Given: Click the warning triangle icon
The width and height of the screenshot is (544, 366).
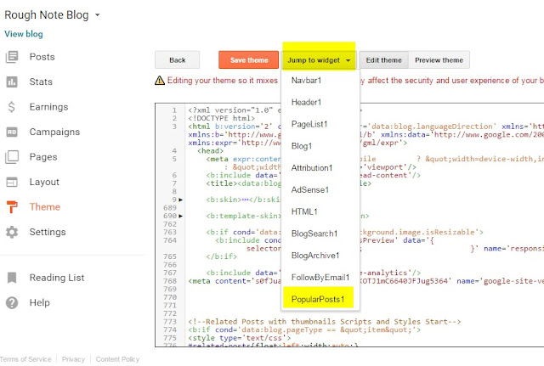Looking at the screenshot, I should point(160,81).
